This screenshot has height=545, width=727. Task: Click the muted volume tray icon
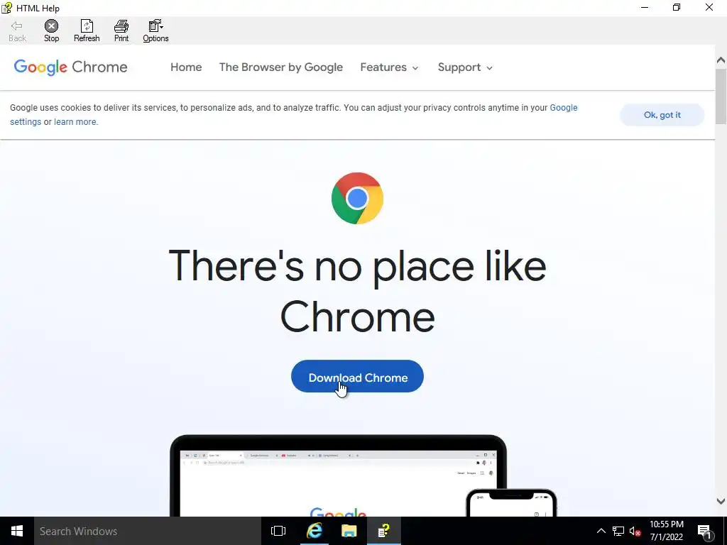tap(635, 531)
